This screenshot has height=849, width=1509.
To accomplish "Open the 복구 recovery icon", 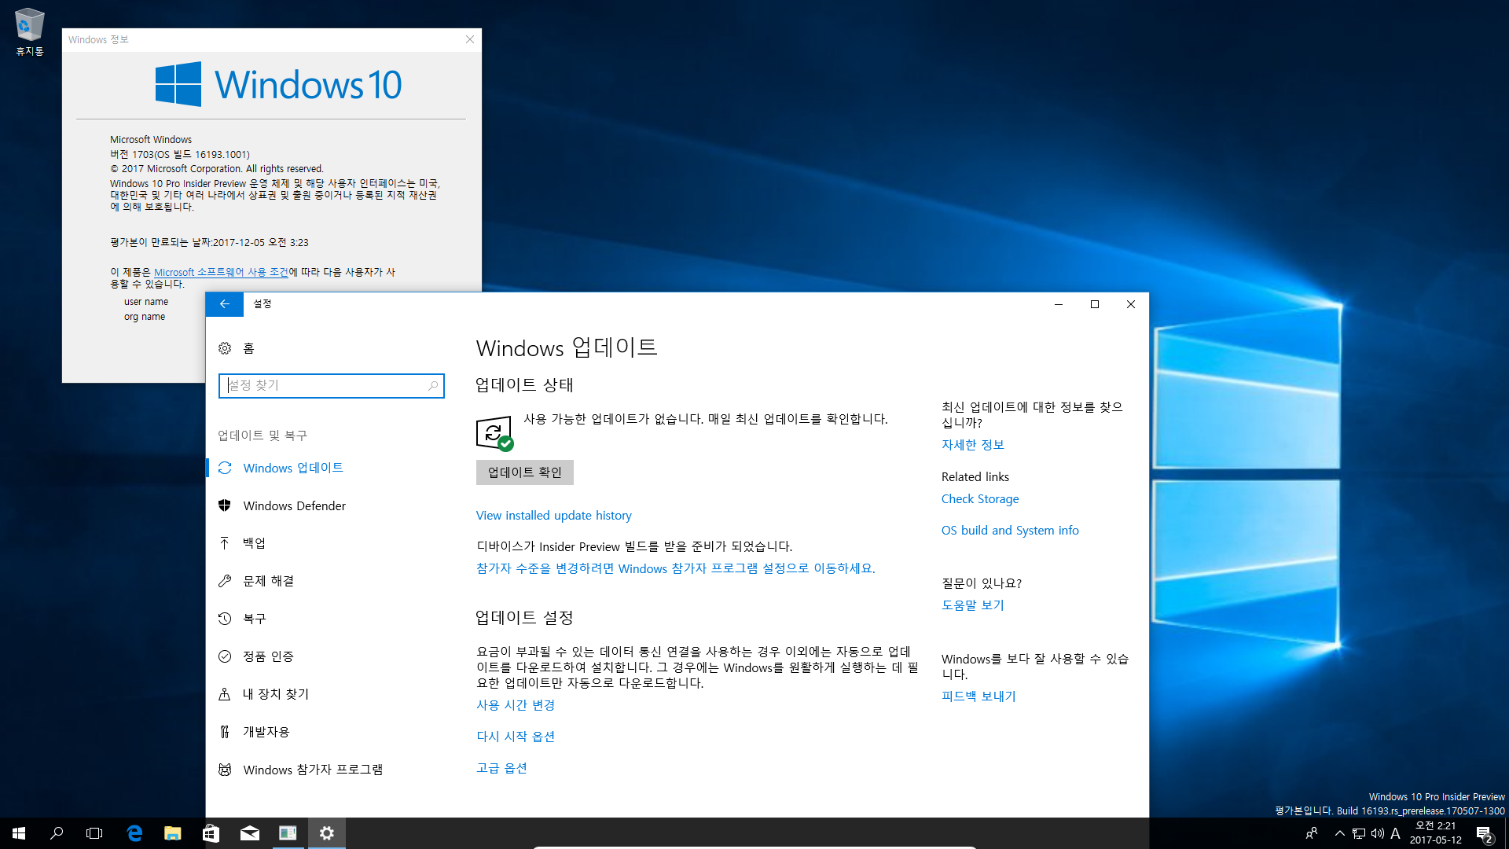I will [225, 619].
